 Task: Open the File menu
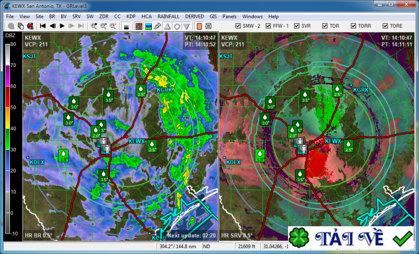tap(10, 17)
